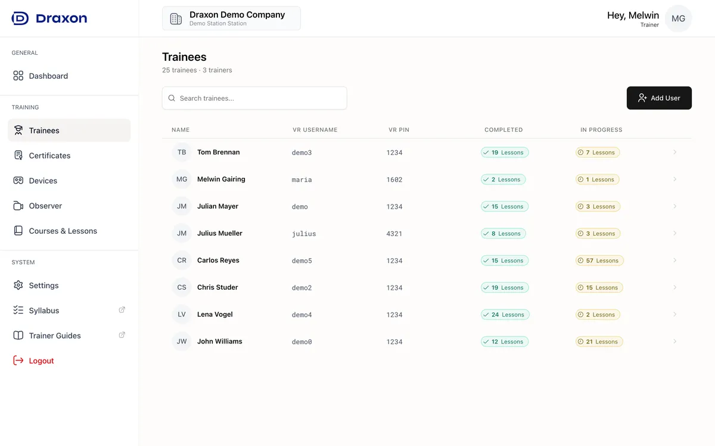Image resolution: width=715 pixels, height=446 pixels.
Task: Click the Draxon logo
Action: tap(49, 18)
